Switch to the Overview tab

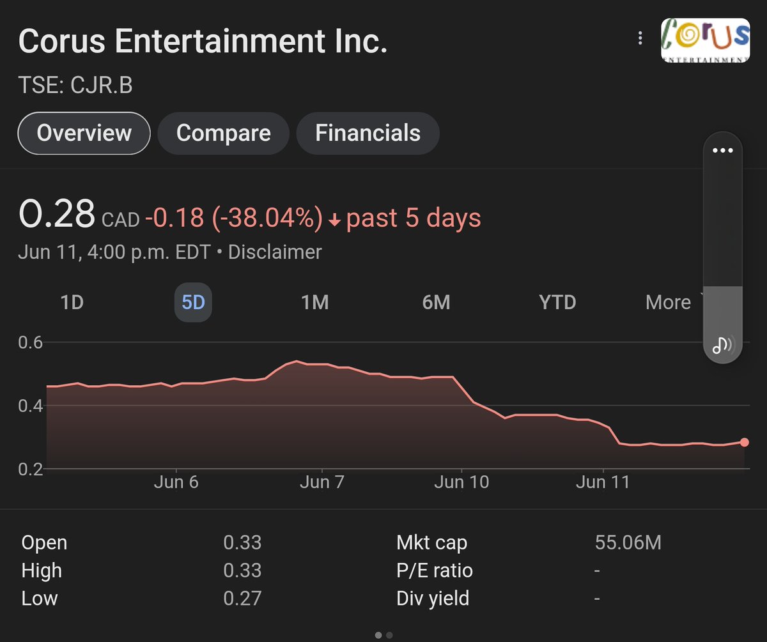click(x=84, y=133)
